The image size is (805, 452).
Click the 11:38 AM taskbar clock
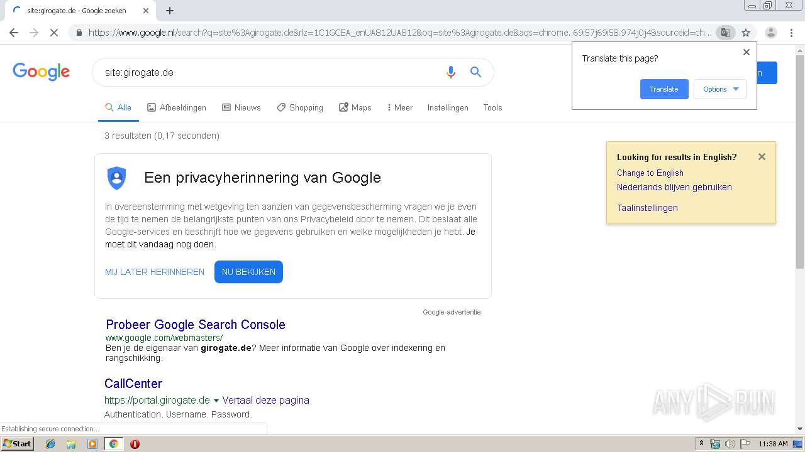click(x=773, y=444)
